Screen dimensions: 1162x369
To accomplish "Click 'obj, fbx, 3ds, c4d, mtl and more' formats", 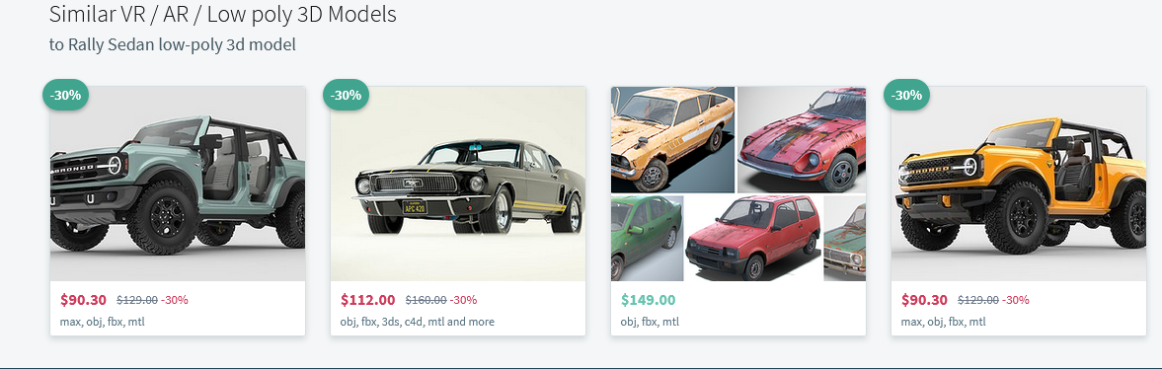I will pos(418,322).
